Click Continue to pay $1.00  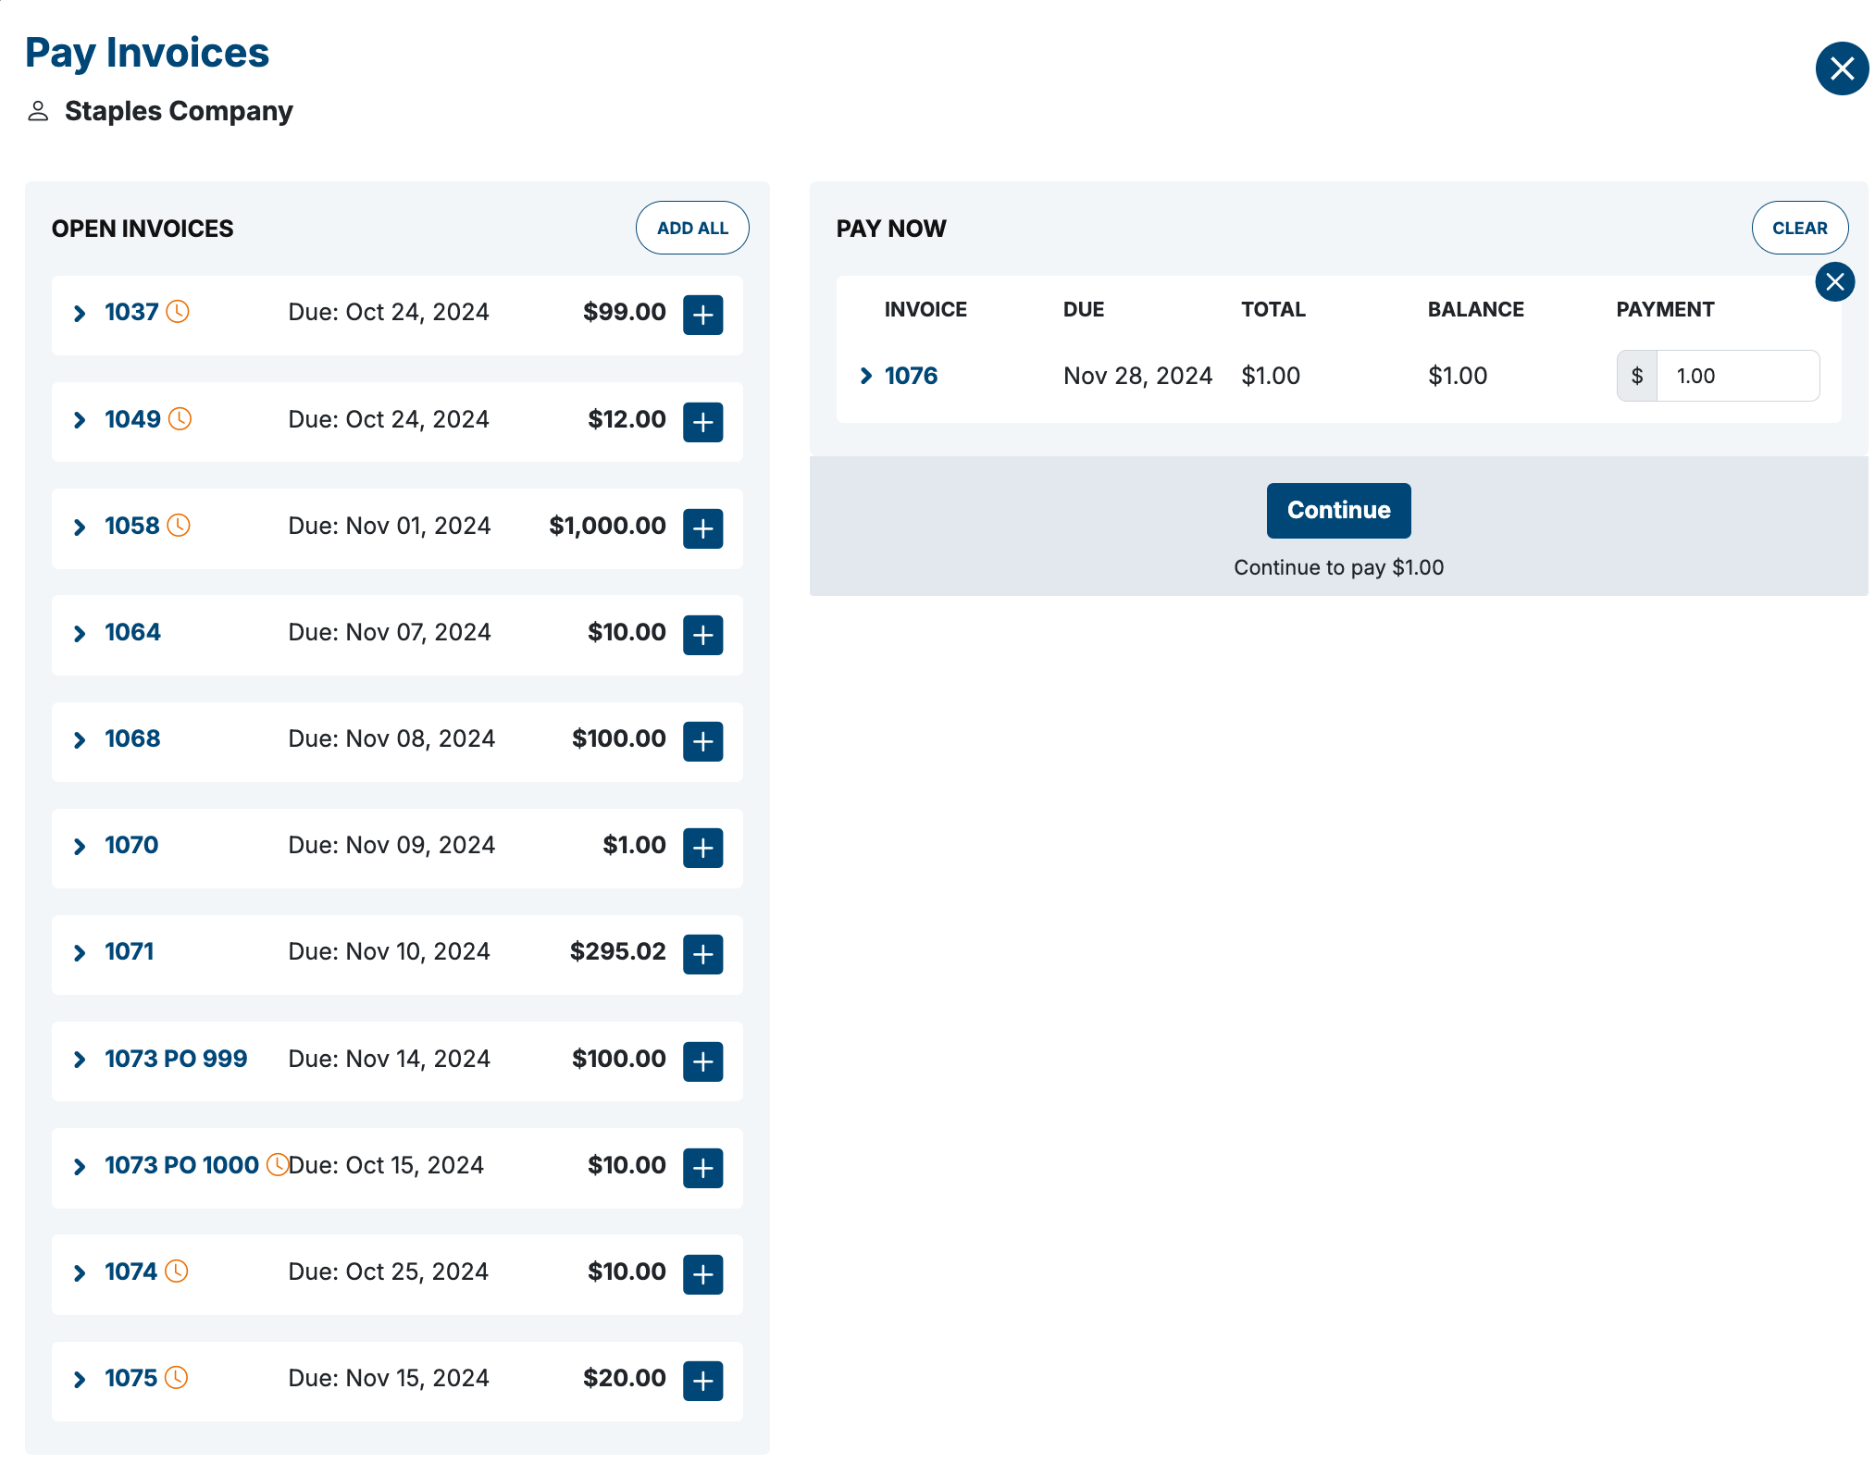tap(1337, 510)
